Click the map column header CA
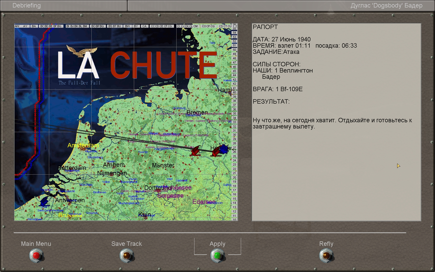The width and height of the screenshot is (435, 272). pyautogui.click(x=144, y=26)
